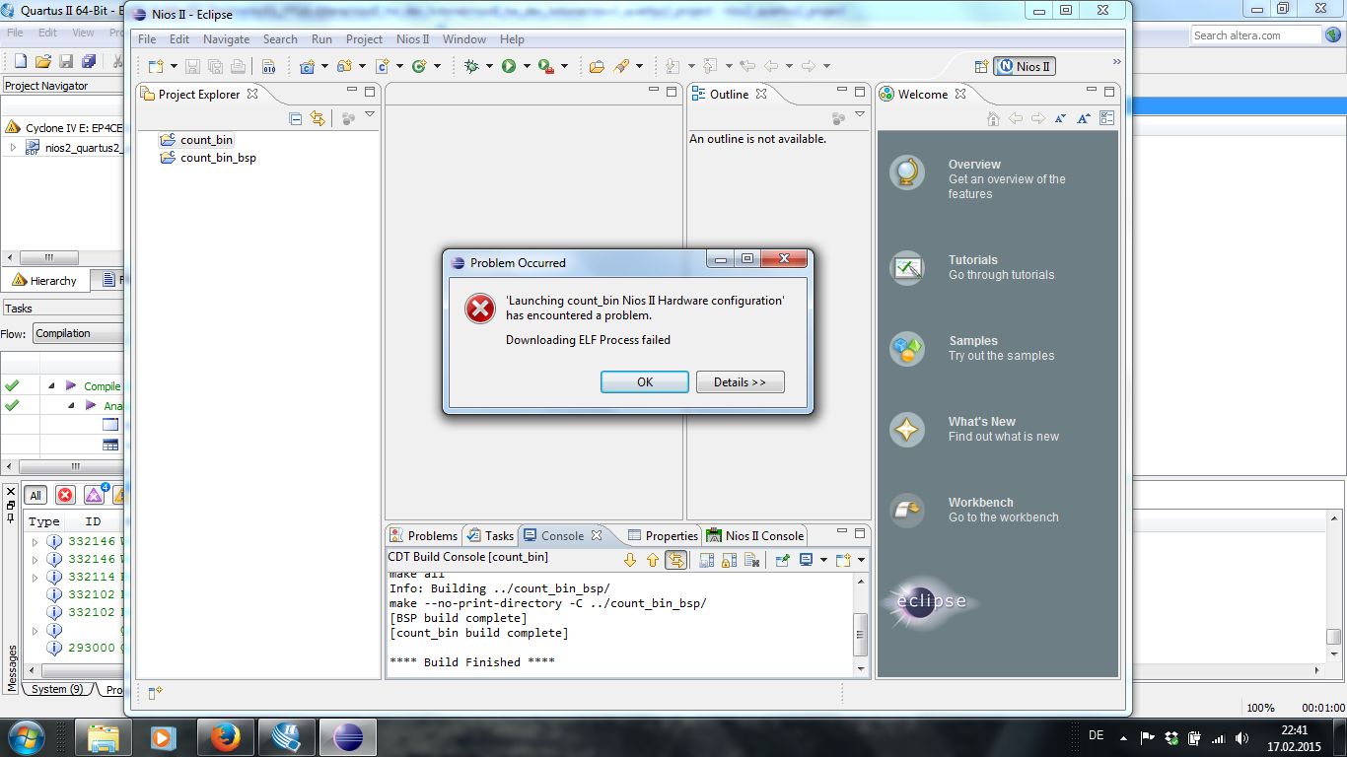Click the red error icon in the dialog
1347x757 pixels.
coord(480,309)
